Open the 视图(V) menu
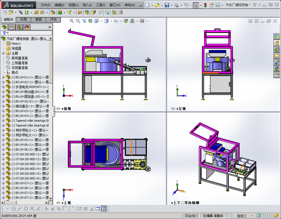 (73, 5)
